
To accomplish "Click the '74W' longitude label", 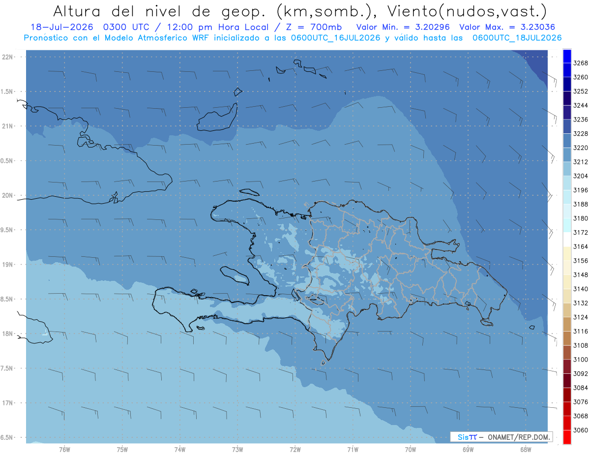I will [180, 450].
